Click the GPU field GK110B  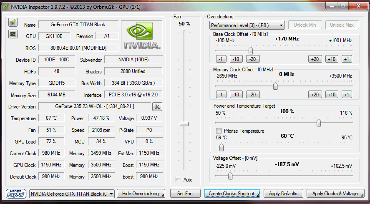tap(54, 36)
